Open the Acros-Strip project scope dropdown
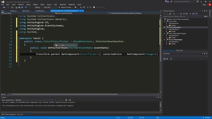The width and height of the screenshot is (212, 119). [27, 13]
